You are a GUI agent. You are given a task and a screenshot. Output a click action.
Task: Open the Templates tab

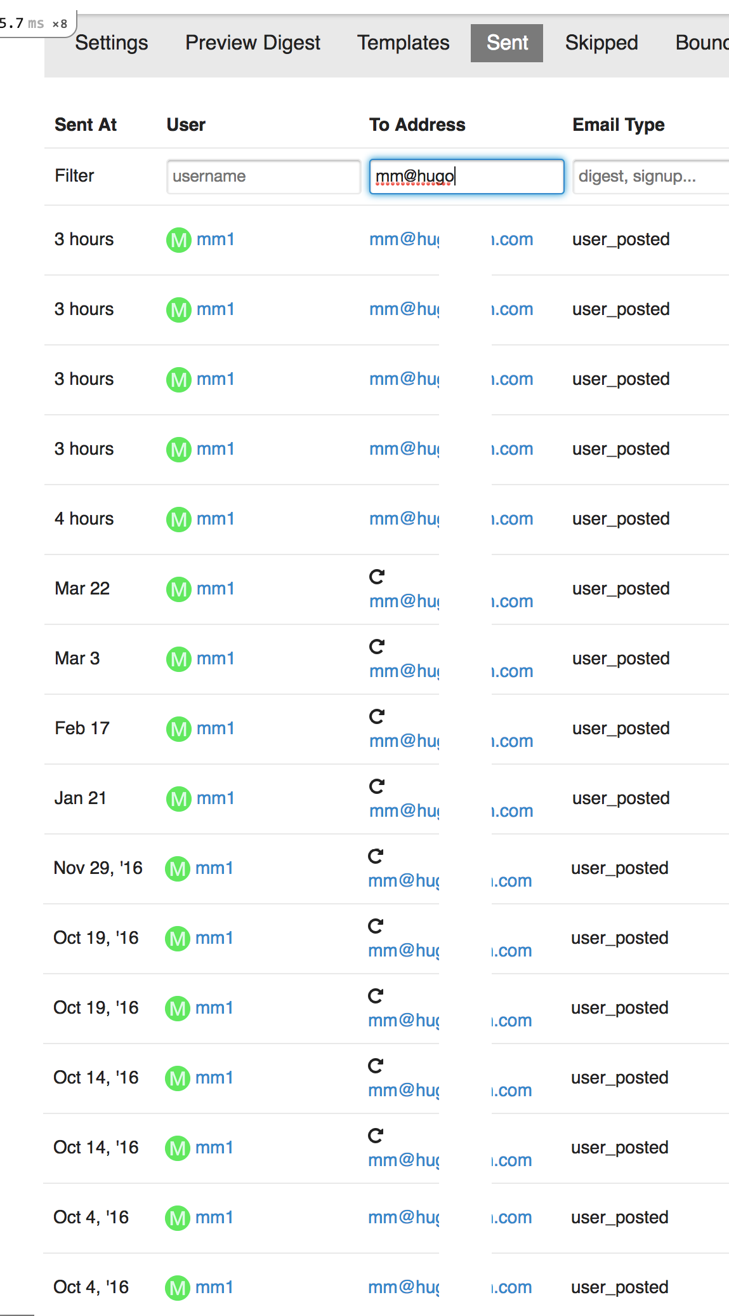(404, 43)
